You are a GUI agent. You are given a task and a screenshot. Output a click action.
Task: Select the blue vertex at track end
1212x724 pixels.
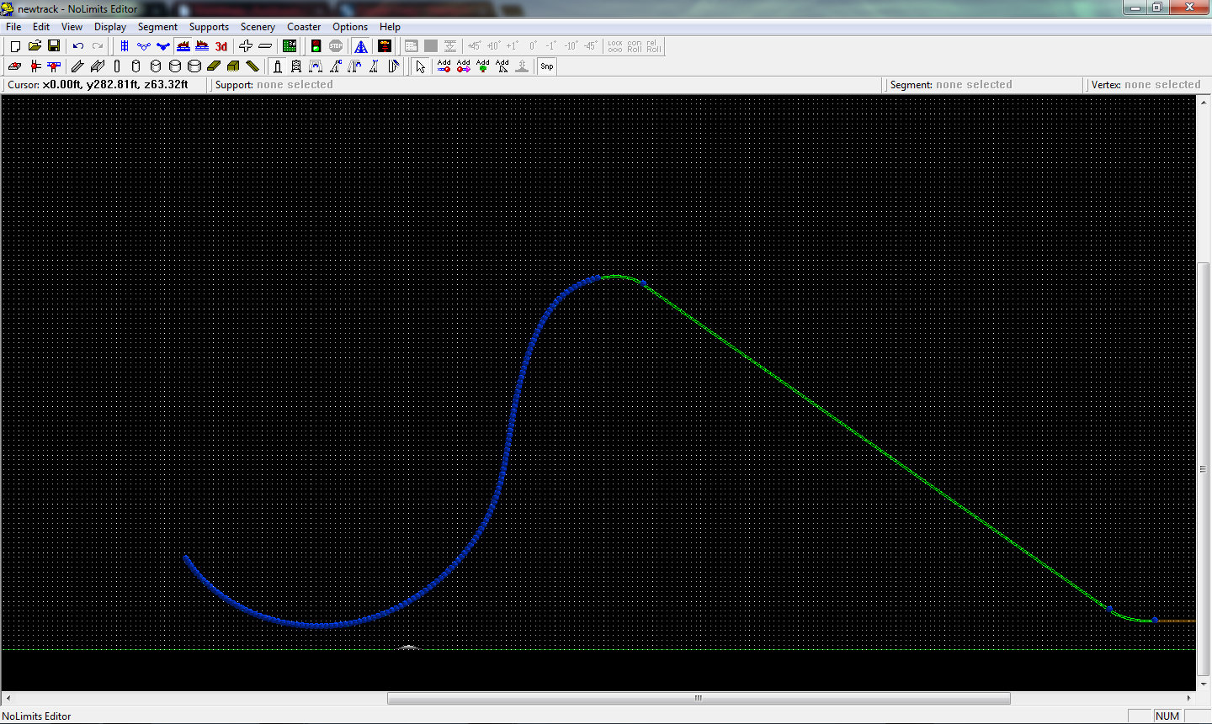pos(1155,620)
